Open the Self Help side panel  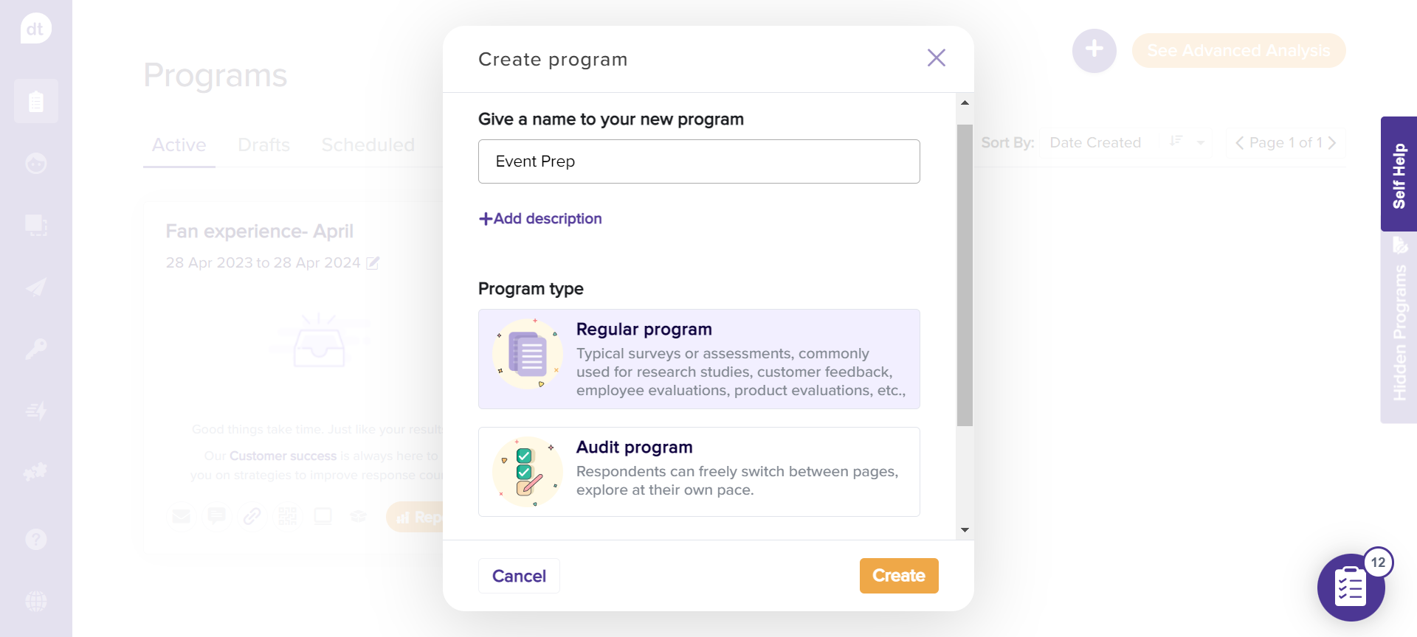click(x=1399, y=174)
